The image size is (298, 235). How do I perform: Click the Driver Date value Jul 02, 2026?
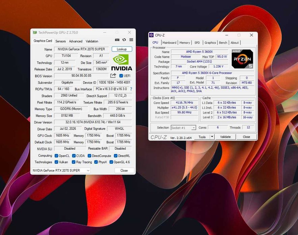tap(68, 128)
